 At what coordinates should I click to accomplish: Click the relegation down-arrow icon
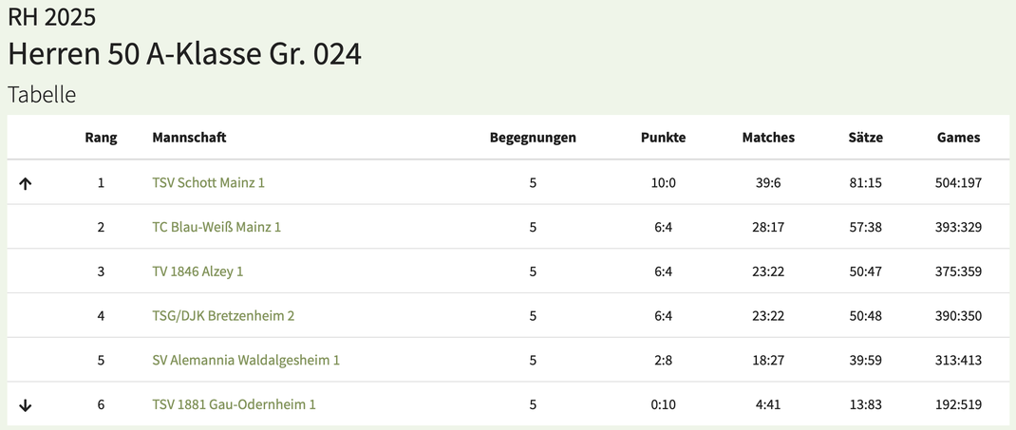26,405
